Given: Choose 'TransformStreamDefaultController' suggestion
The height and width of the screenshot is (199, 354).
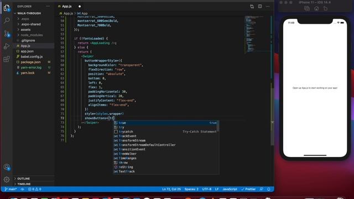Looking at the screenshot, I should pyautogui.click(x=166, y=145).
